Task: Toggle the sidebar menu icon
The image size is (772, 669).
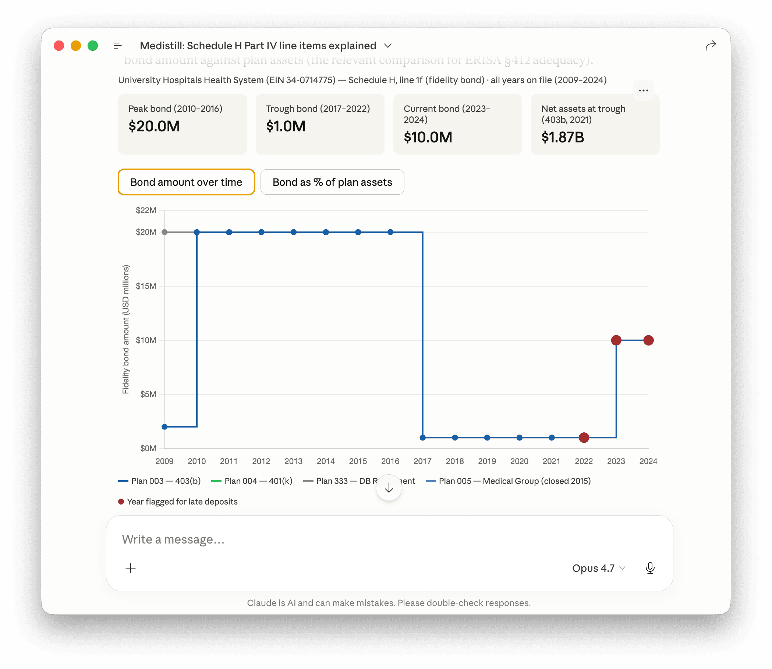Action: (x=118, y=46)
